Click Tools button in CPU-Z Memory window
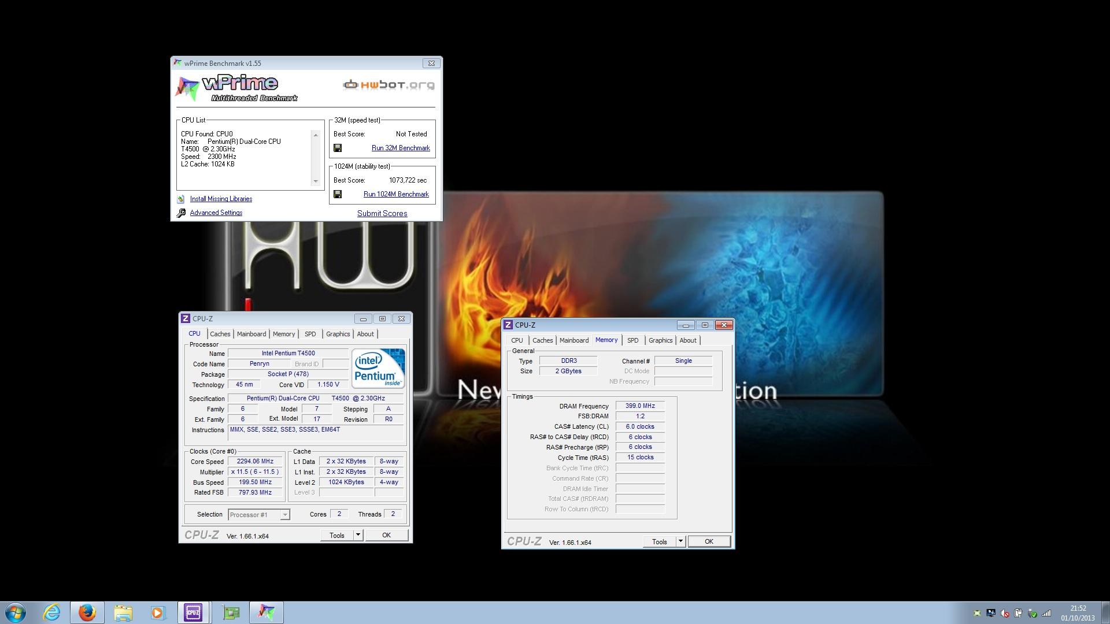This screenshot has width=1110, height=624. tap(660, 541)
